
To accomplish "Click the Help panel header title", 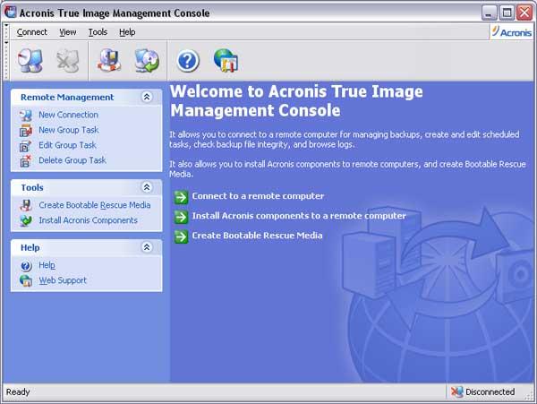I will [x=30, y=247].
